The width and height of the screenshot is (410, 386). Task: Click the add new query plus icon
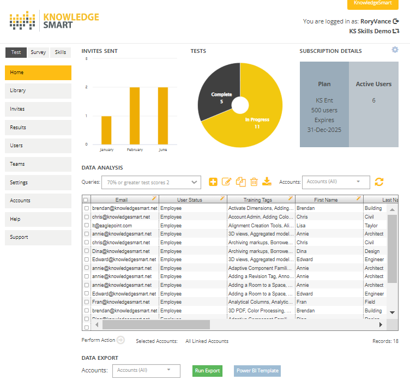click(213, 182)
